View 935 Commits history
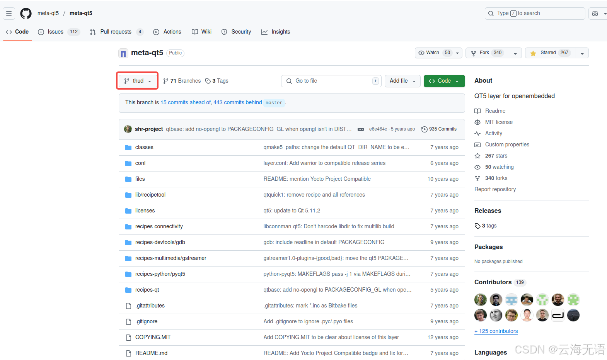The height and width of the screenshot is (360, 607). point(439,129)
